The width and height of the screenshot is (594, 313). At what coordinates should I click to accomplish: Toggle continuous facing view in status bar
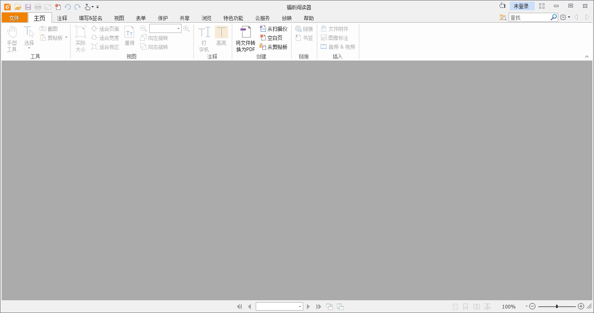point(487,306)
